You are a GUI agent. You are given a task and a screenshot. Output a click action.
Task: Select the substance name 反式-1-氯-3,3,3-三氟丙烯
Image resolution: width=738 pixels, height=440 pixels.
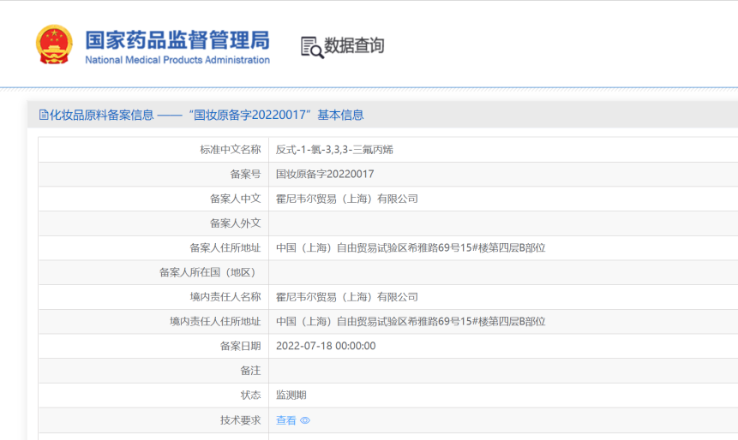pyautogui.click(x=334, y=150)
